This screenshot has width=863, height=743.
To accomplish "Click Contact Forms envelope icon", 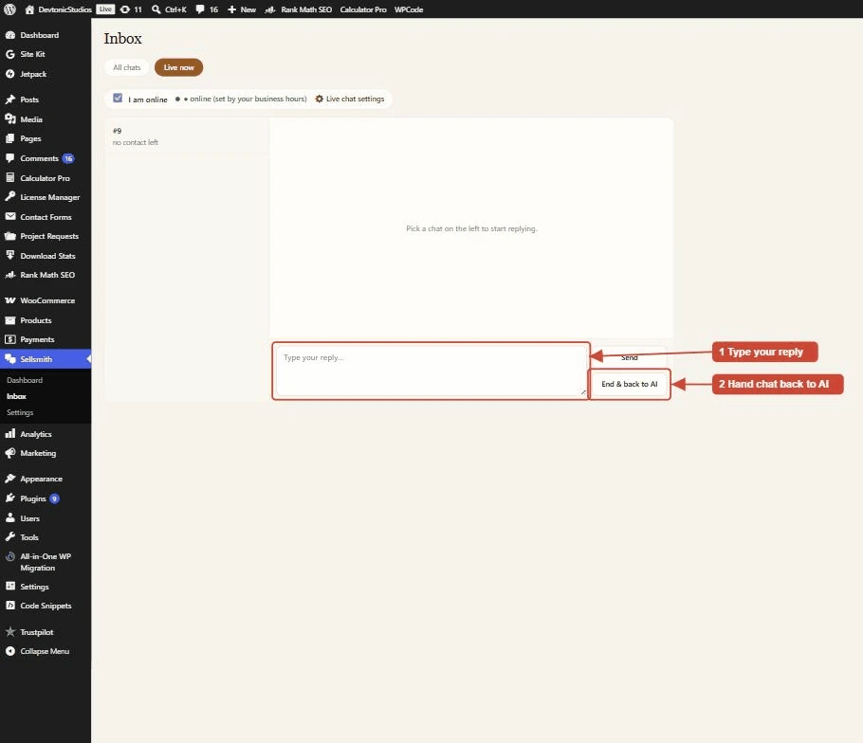I will coord(9,217).
